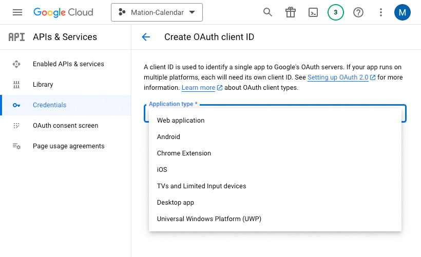The height and width of the screenshot is (257, 421).
Task: Click the Library sidebar icon
Action: [x=16, y=85]
